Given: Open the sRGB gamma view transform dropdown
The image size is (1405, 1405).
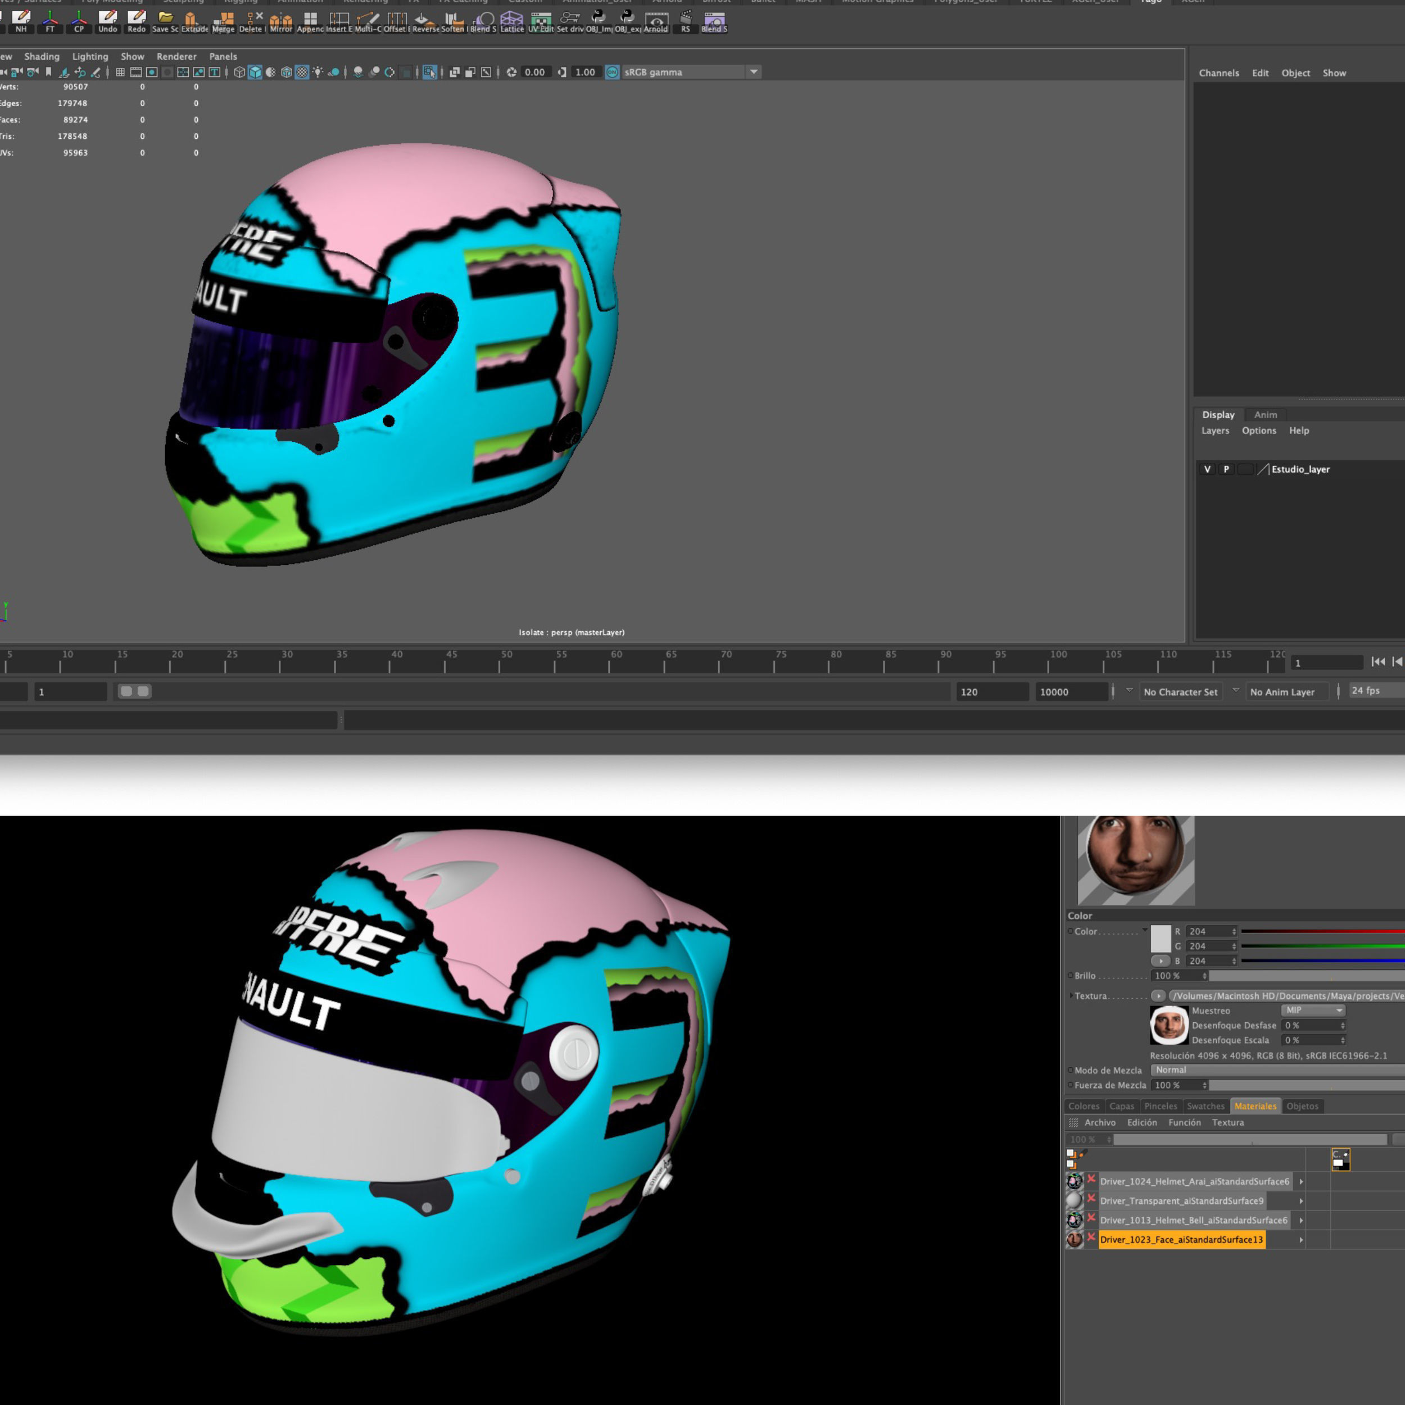Looking at the screenshot, I should click(692, 72).
